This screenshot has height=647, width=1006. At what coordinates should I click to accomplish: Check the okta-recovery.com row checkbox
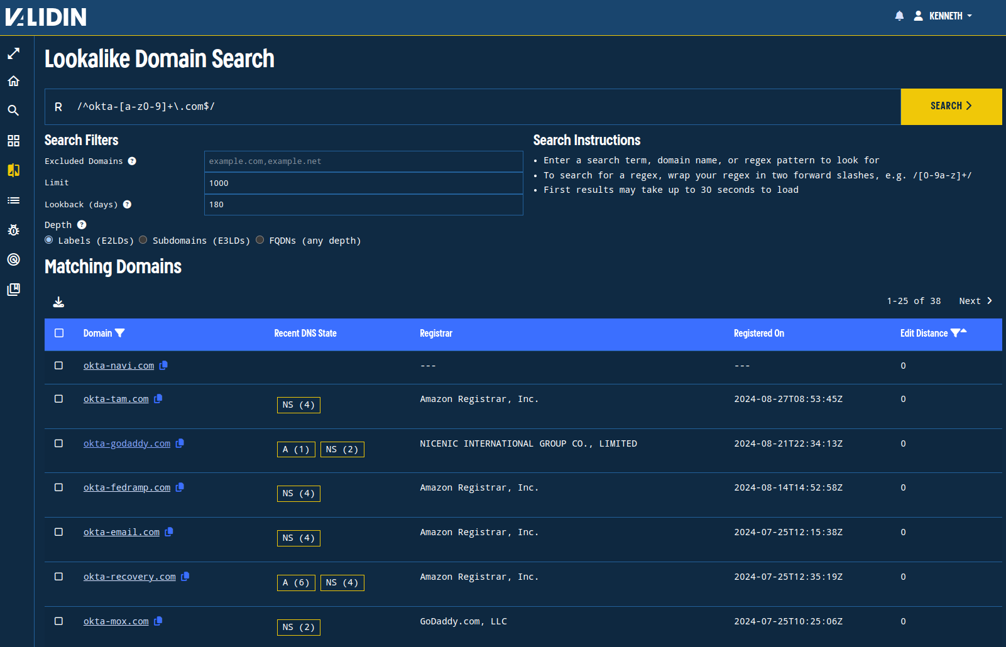coord(58,577)
